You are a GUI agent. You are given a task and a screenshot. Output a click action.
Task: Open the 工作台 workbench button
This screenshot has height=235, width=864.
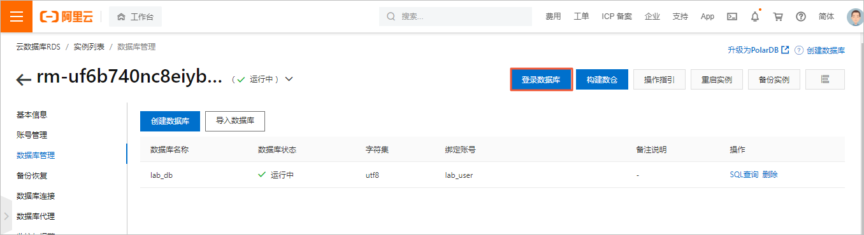coord(135,17)
